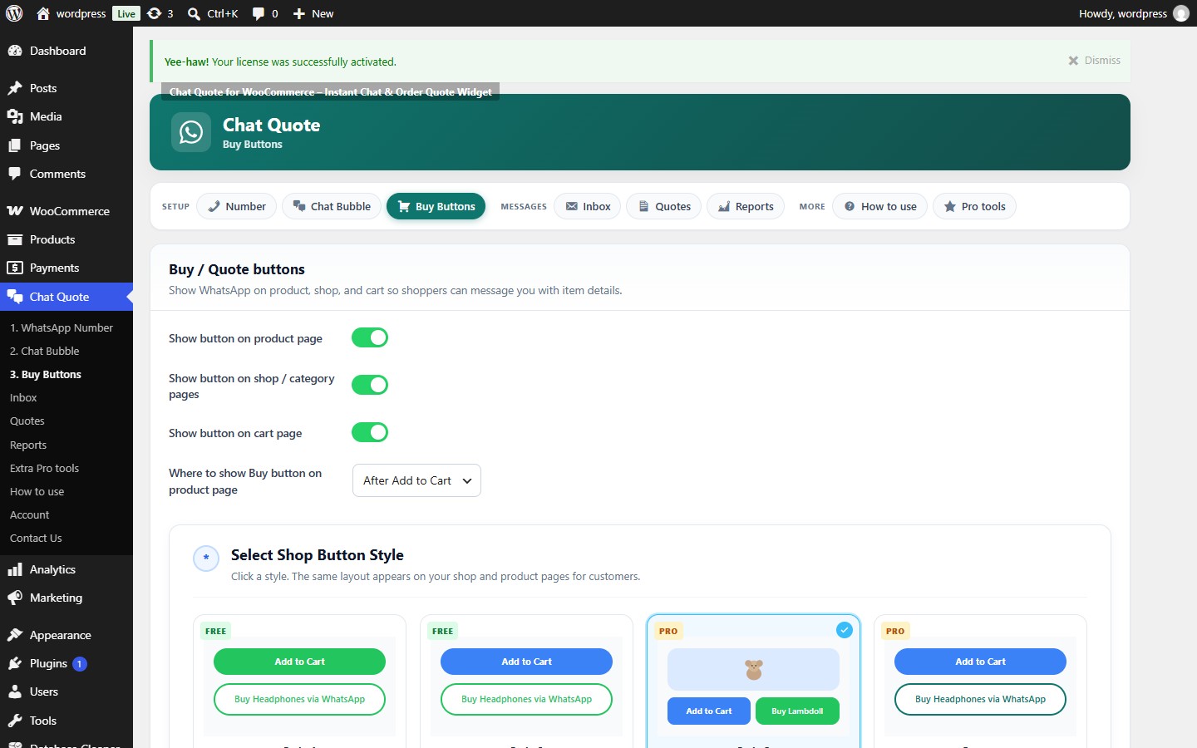The image size is (1197, 748).
Task: Open the updates icon showing 3
Action: 155,13
